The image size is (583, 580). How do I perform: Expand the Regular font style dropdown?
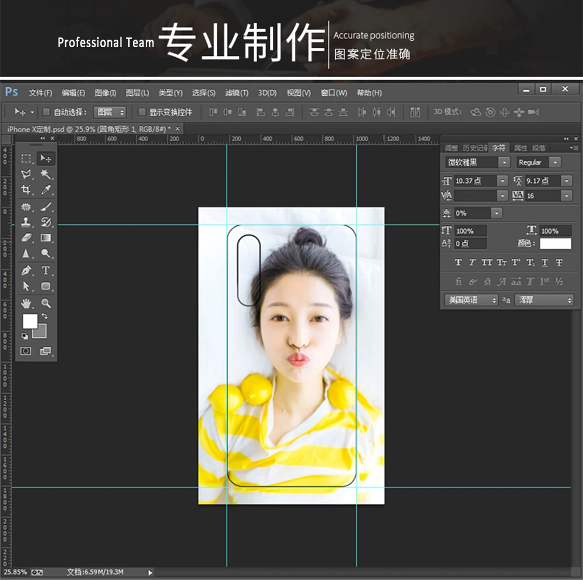pos(555,162)
